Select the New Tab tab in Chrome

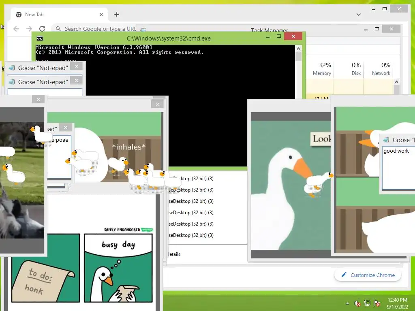(59, 15)
